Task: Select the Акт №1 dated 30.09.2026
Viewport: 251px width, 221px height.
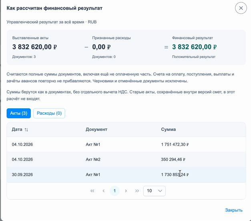Action: point(93,175)
